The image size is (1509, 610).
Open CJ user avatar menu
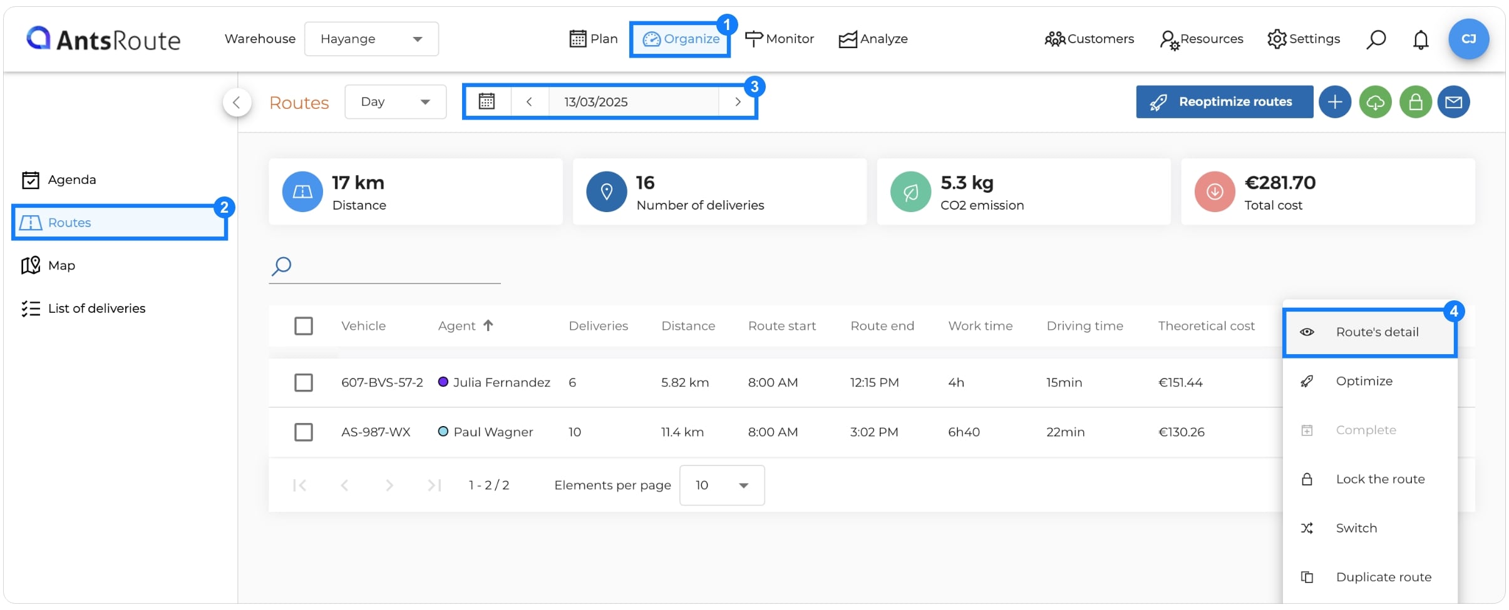(x=1468, y=39)
